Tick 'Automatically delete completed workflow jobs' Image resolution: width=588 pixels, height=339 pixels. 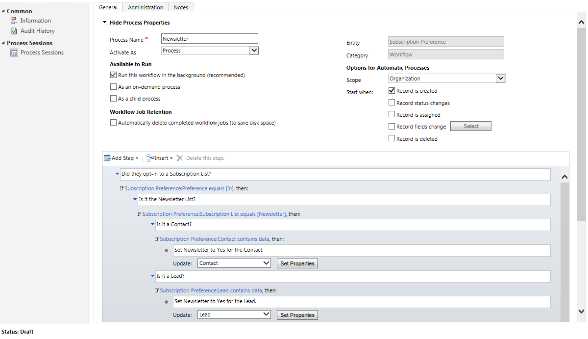point(114,123)
